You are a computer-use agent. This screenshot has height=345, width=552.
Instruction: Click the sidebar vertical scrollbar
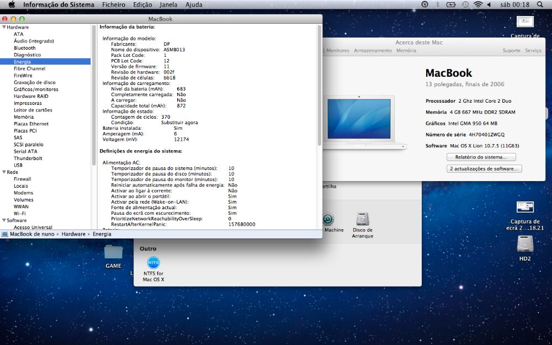coord(94,95)
